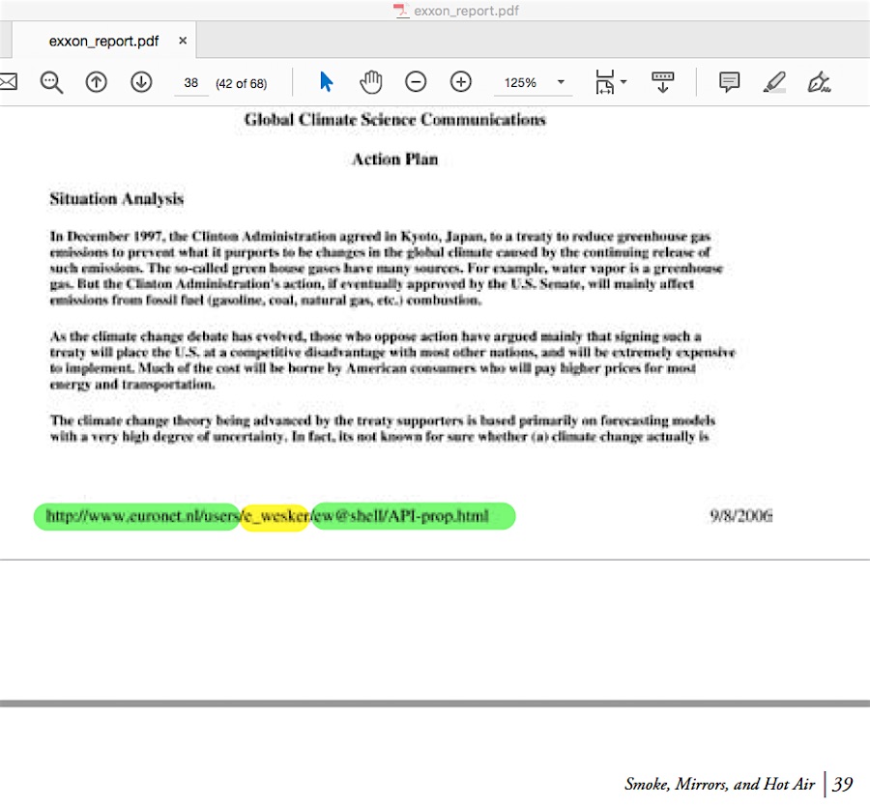Open the sign document pen tool

point(819,82)
